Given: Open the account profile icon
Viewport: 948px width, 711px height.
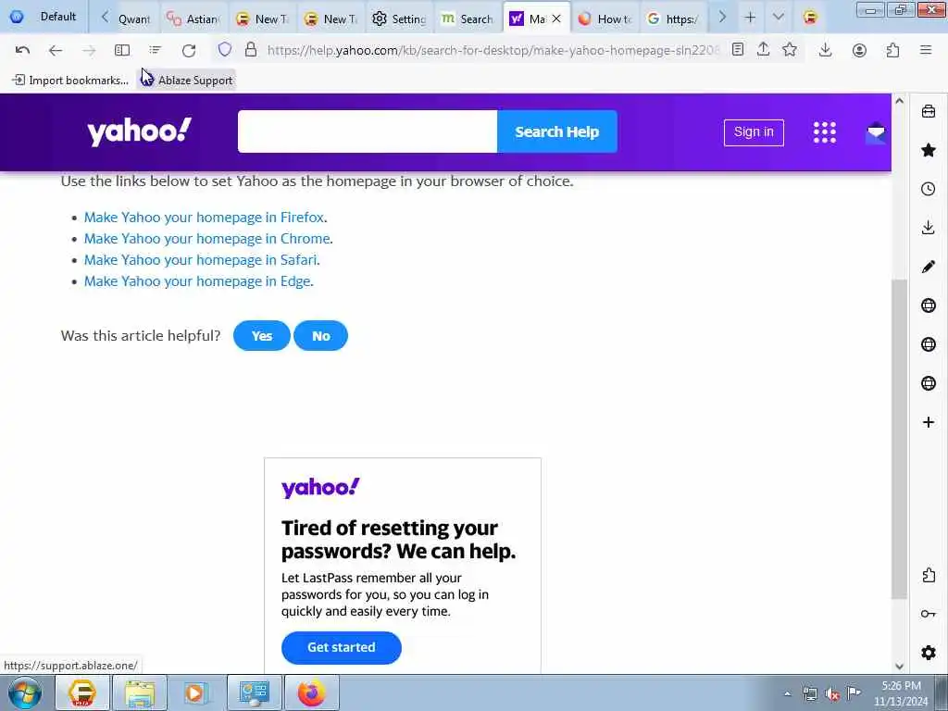Looking at the screenshot, I should point(859,50).
